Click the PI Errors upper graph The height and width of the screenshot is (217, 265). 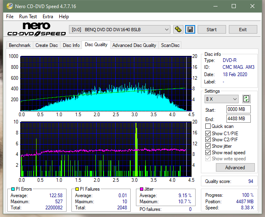coord(106,83)
